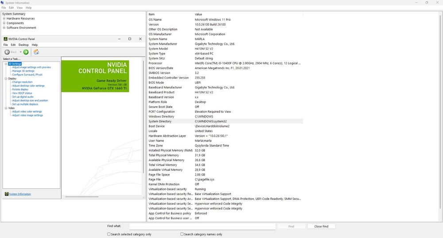Image resolution: width=443 pixels, height=238 pixels.
Task: Open the Back button history dropdown arrow
Action: (x=21, y=52)
